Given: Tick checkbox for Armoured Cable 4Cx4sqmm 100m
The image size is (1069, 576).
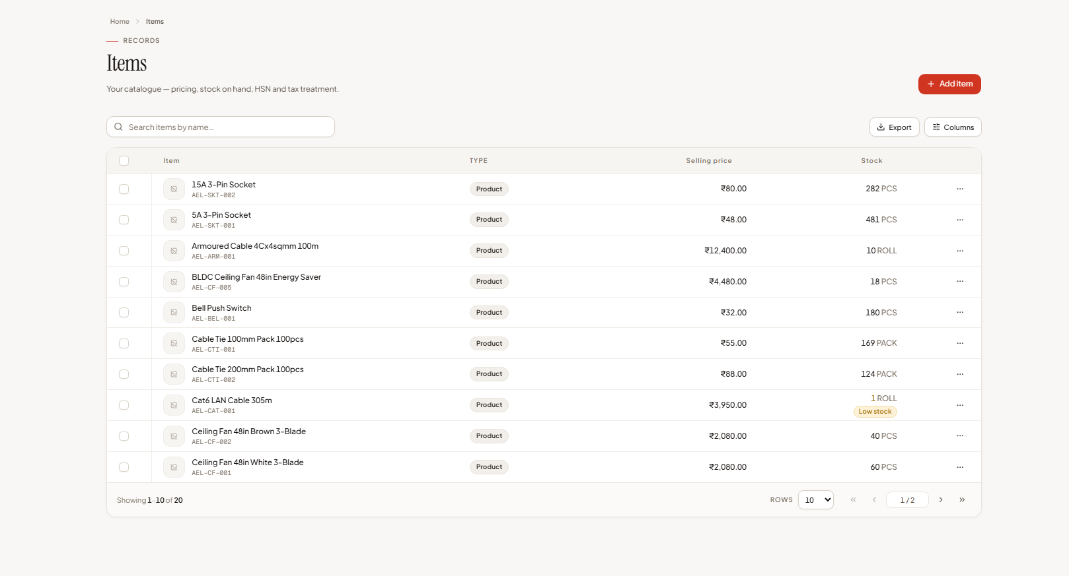Looking at the screenshot, I should pyautogui.click(x=124, y=251).
